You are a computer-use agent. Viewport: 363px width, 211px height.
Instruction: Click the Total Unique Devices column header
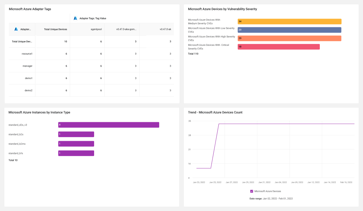pos(56,29)
